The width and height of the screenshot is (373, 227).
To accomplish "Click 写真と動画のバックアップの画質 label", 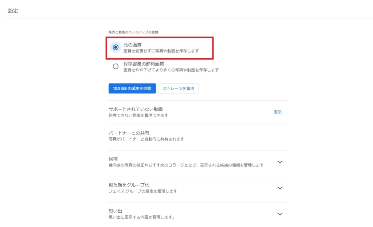I will (x=133, y=32).
